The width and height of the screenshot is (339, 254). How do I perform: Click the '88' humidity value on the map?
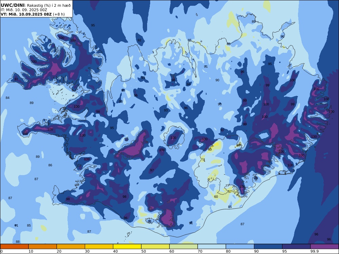[18, 242]
